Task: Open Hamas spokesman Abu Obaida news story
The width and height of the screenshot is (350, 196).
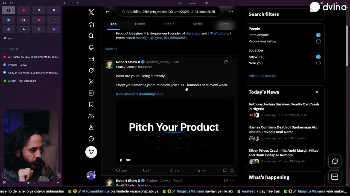Action: pyautogui.click(x=284, y=133)
